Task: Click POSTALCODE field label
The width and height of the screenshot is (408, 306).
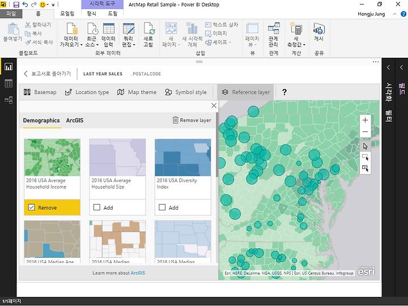Action: 147,74
